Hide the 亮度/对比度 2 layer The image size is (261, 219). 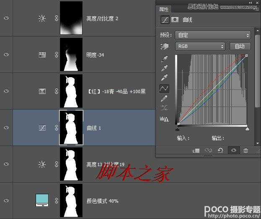(x=6, y=18)
